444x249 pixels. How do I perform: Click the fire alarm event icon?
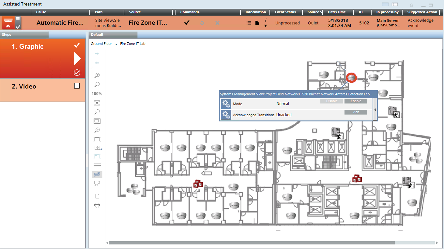click(x=8, y=23)
